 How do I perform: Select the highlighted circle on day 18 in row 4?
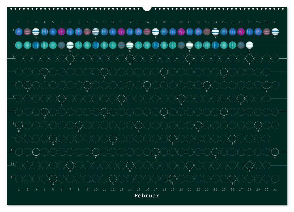click(x=164, y=72)
